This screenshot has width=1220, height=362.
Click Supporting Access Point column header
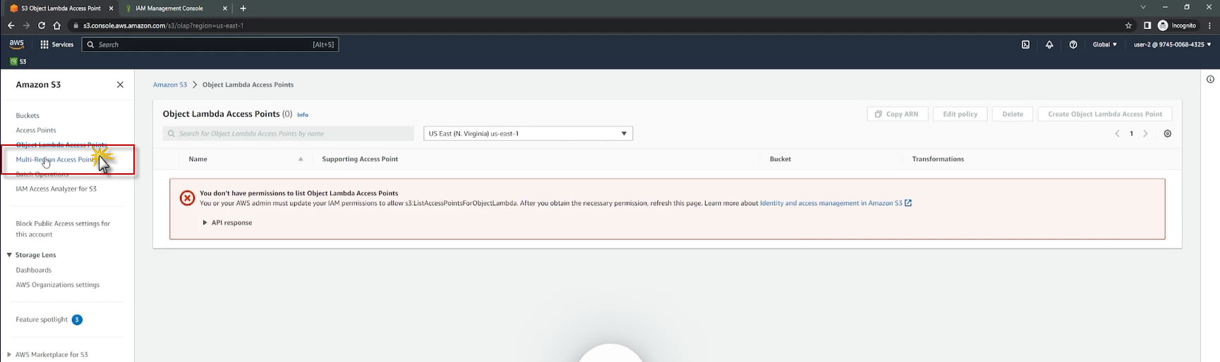[x=360, y=159]
